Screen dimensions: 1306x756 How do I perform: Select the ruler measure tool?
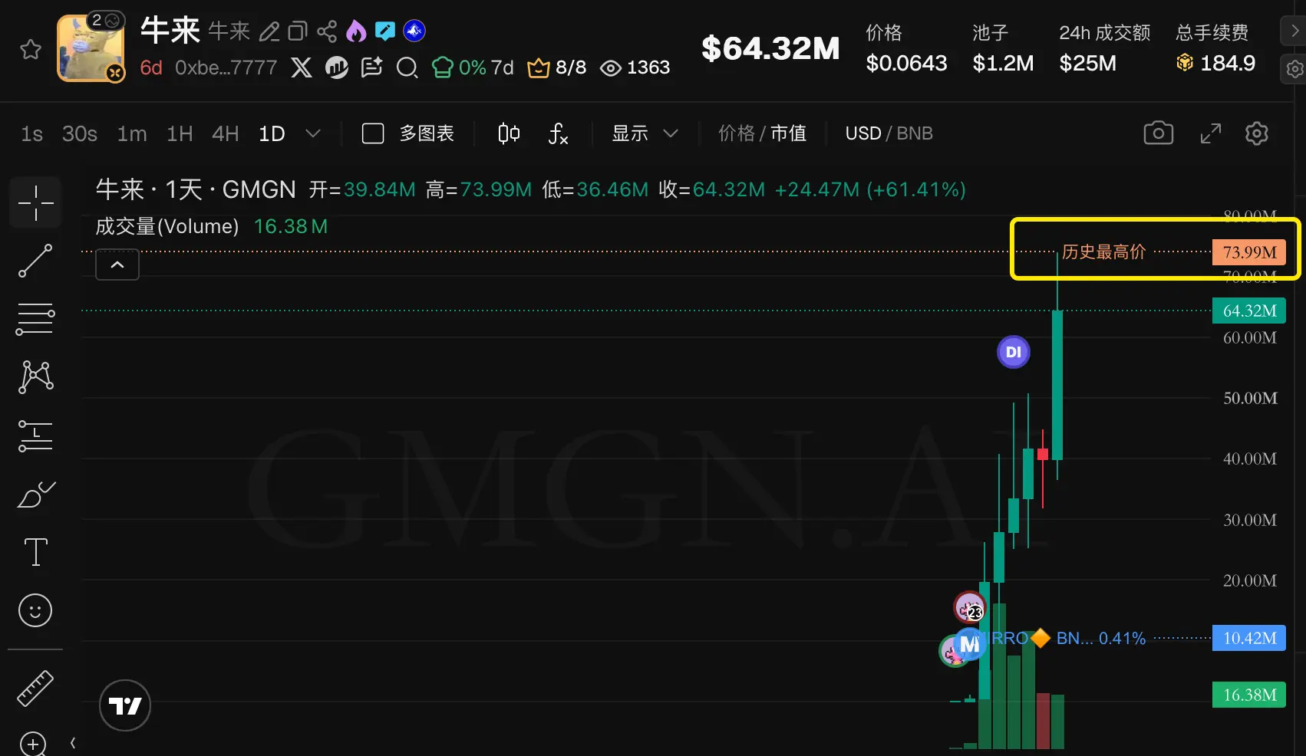point(36,688)
